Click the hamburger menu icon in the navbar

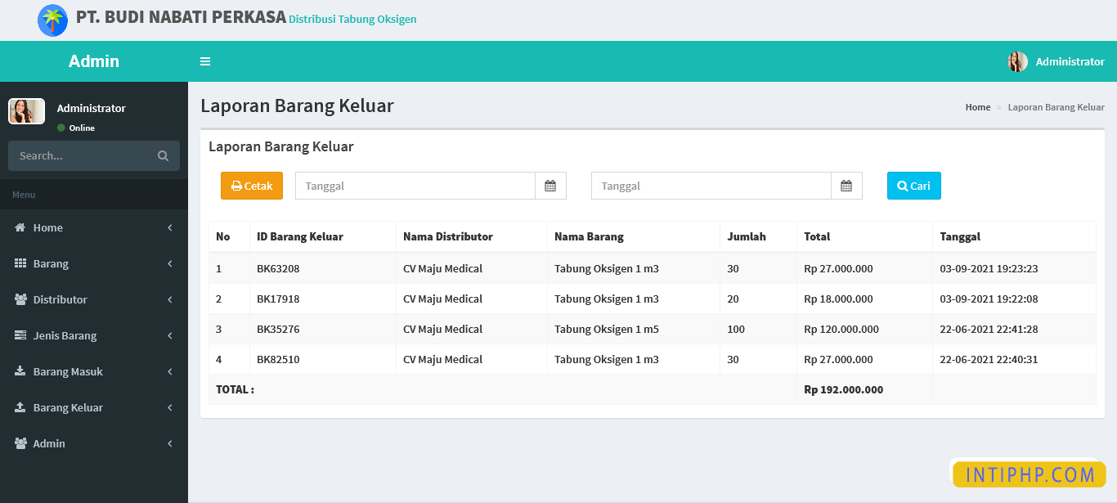click(x=205, y=61)
